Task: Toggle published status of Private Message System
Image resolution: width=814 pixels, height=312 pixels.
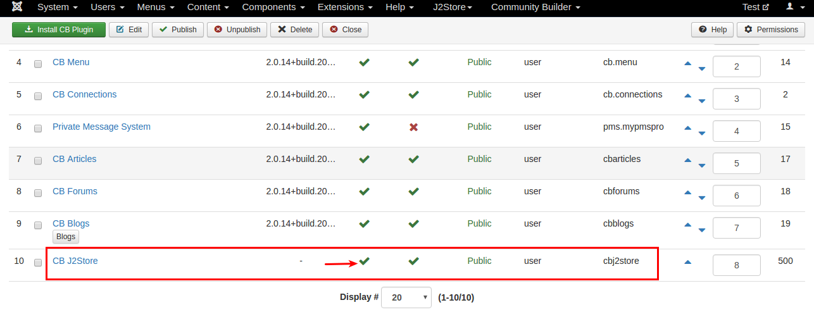Action: (x=364, y=127)
